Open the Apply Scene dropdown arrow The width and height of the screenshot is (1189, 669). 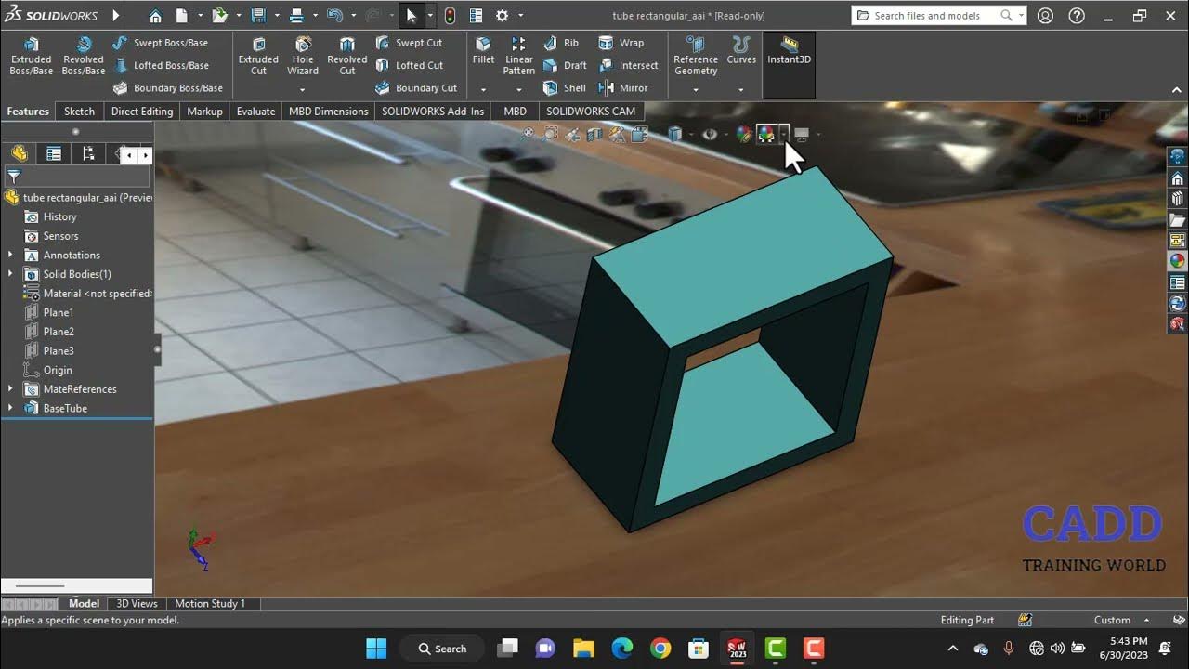click(x=783, y=134)
